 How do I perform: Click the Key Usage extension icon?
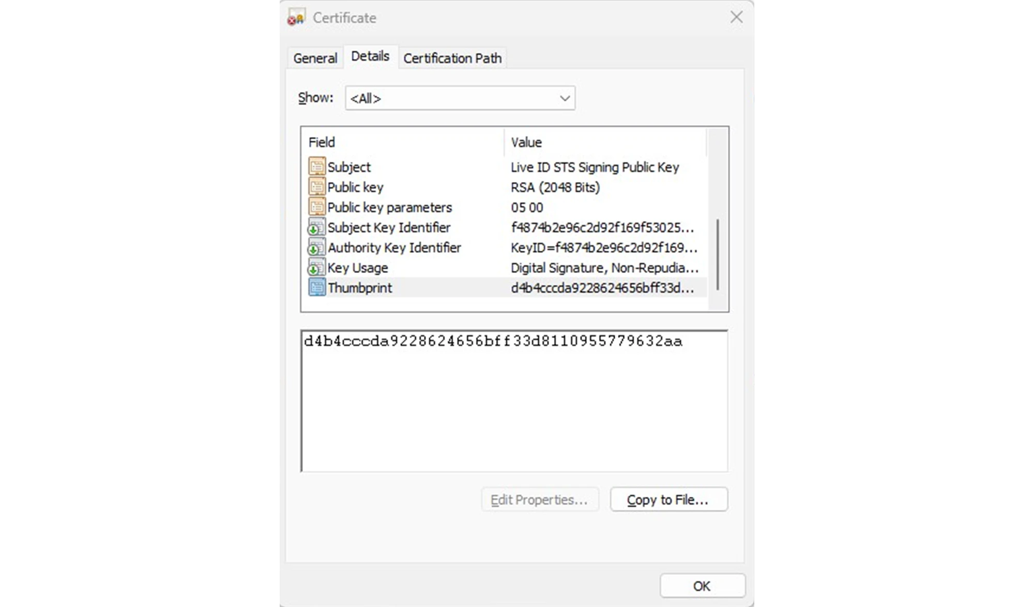[316, 267]
